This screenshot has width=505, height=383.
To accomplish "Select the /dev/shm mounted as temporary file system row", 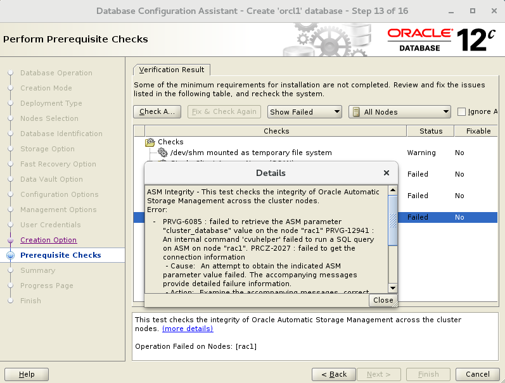I will [316, 153].
